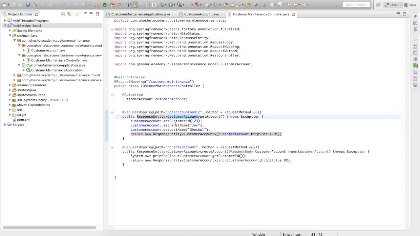The width and height of the screenshot is (420, 236).
Task: Click the Open Perspective icon
Action: click(x=378, y=5)
